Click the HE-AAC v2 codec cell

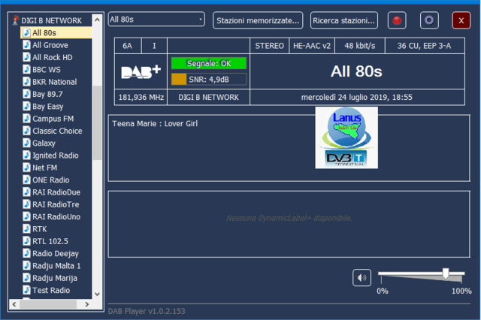point(312,46)
